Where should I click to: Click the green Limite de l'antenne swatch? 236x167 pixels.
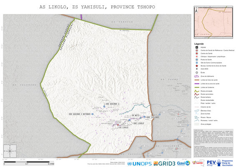click(x=197, y=87)
